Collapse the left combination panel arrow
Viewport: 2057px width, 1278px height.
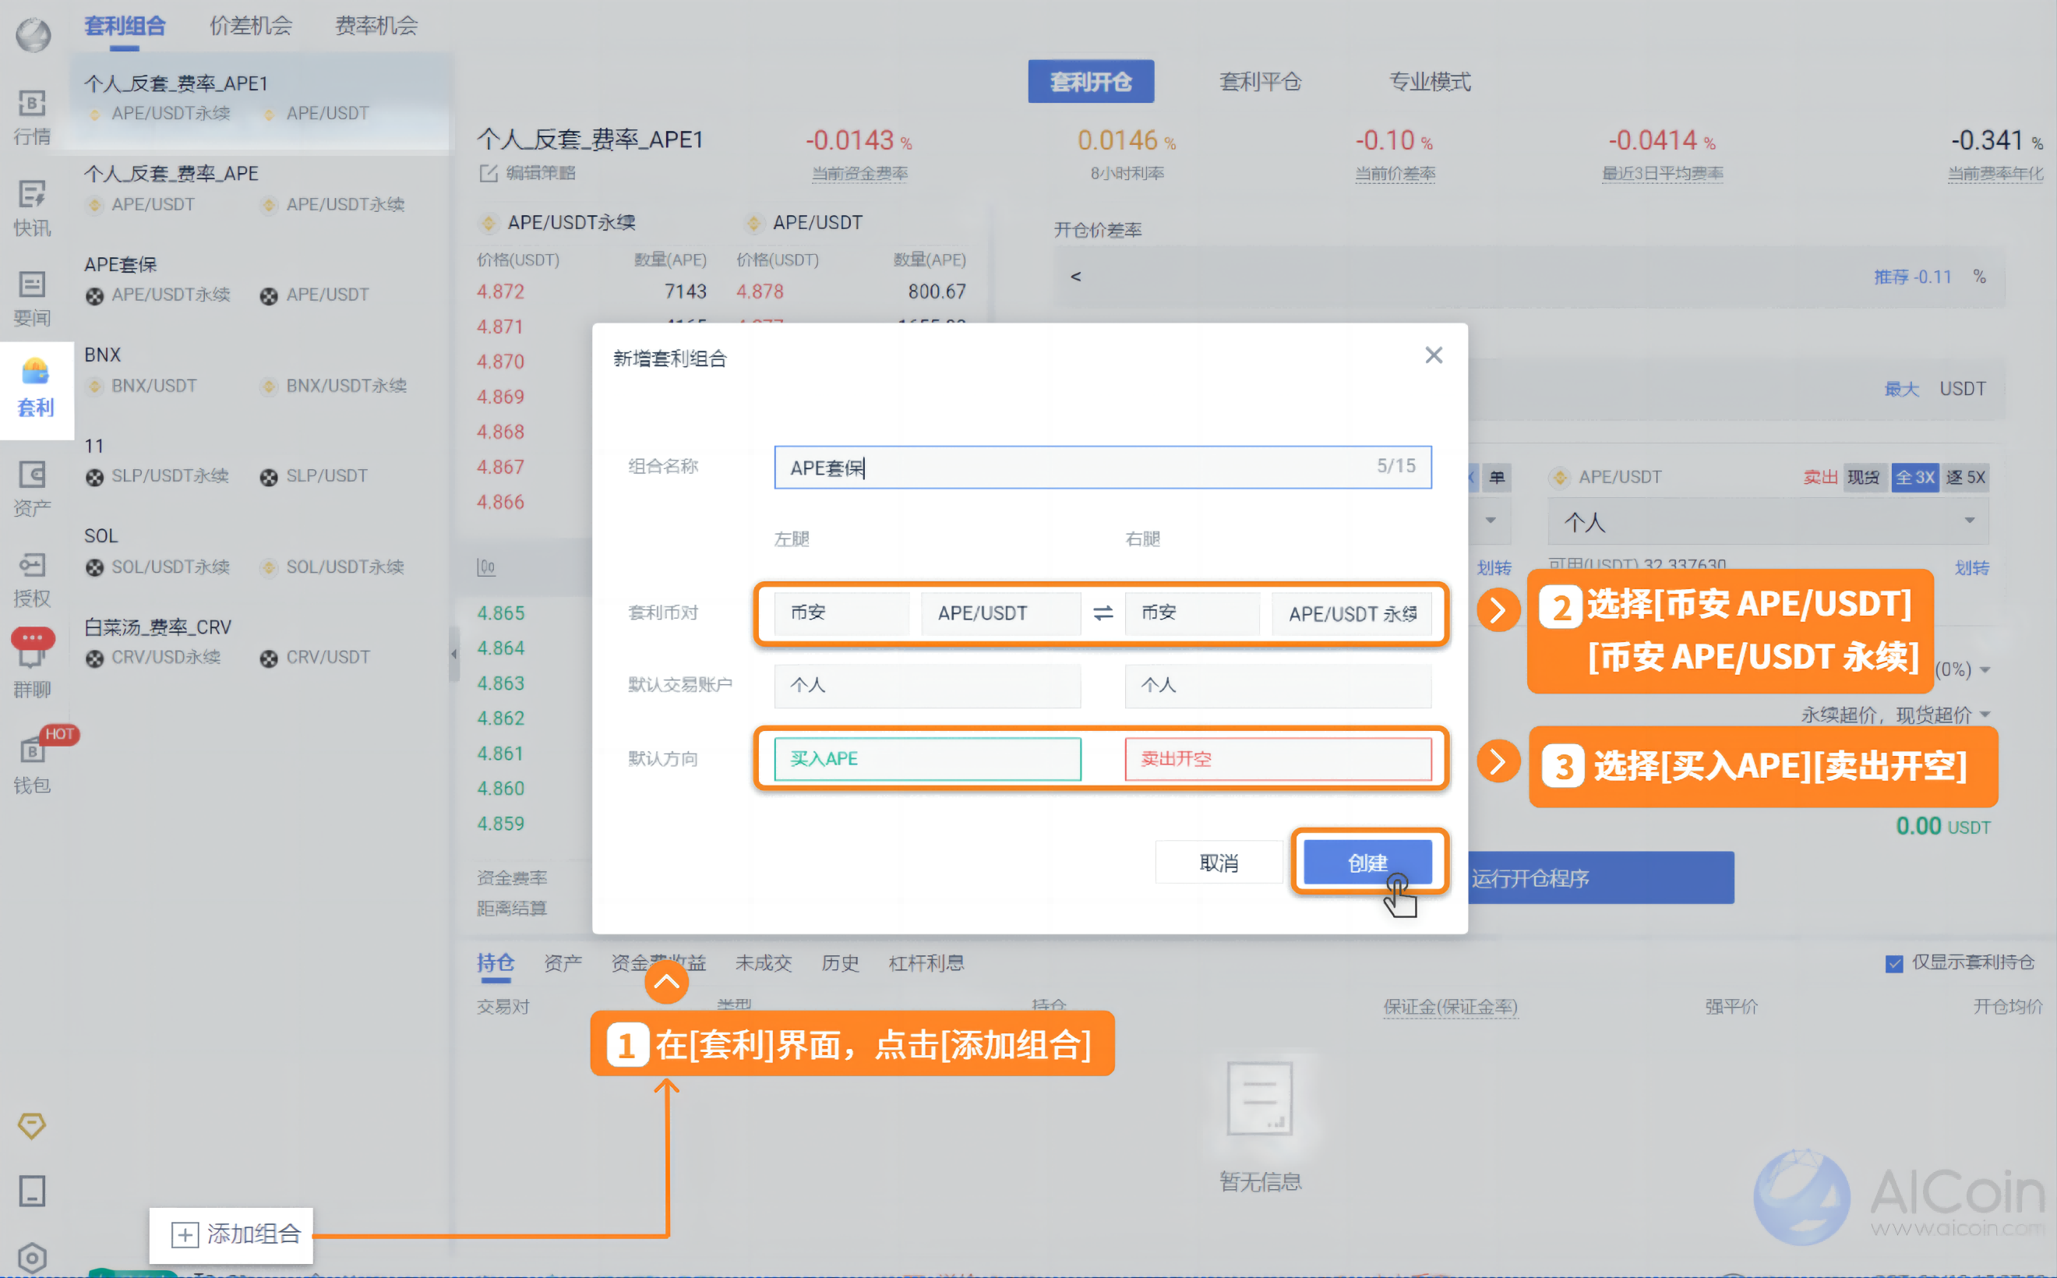point(453,653)
